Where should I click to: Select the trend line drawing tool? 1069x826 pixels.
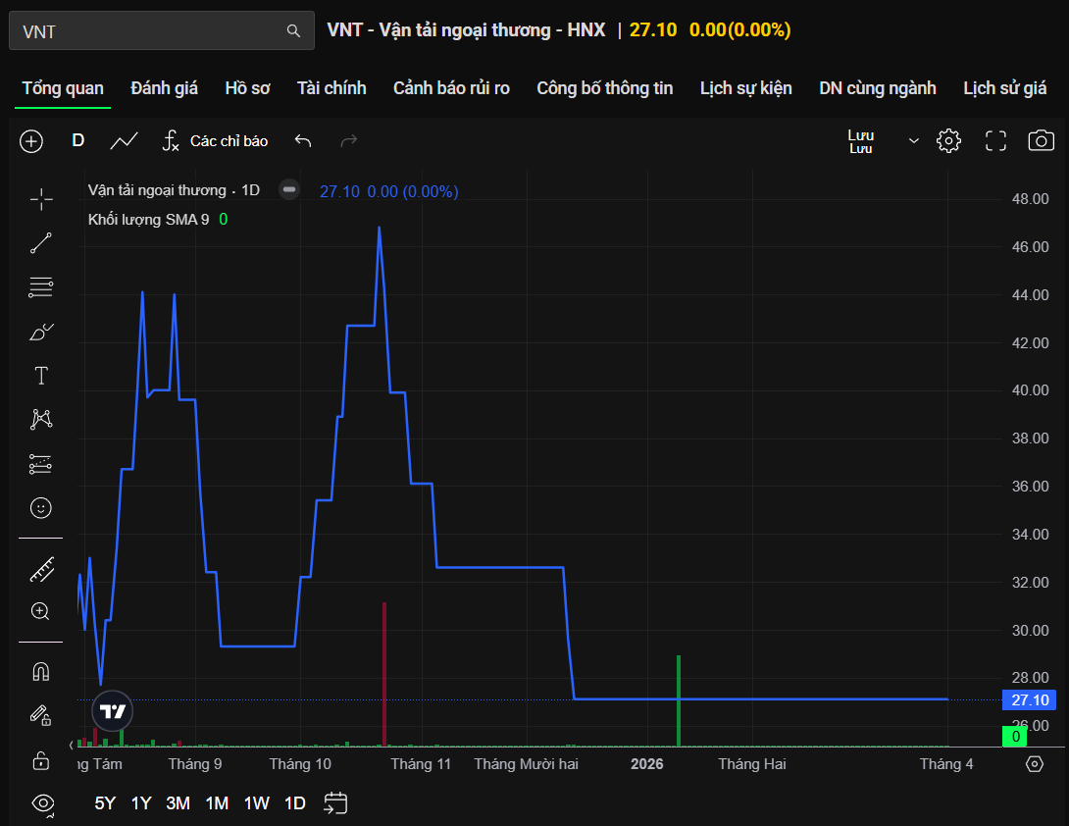41,243
